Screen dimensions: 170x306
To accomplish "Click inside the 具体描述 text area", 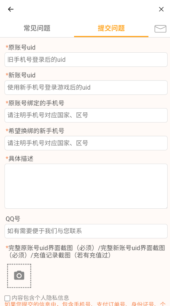I will click(x=86, y=186).
